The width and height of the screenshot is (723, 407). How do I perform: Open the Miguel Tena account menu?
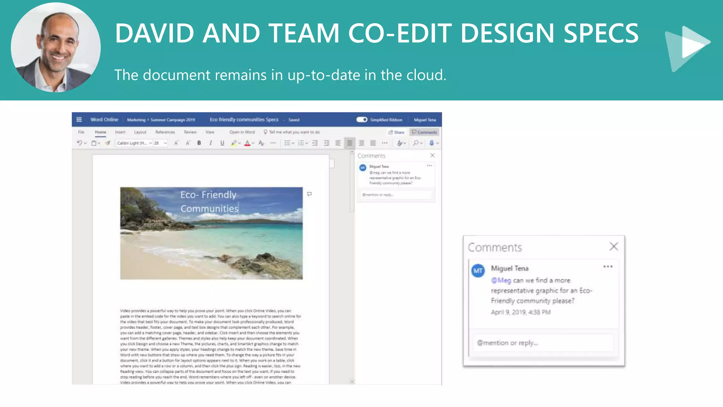(x=425, y=120)
